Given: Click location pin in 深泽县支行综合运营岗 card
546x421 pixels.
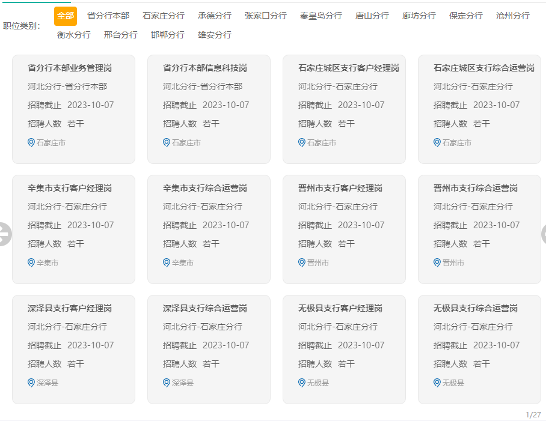Looking at the screenshot, I should pyautogui.click(x=167, y=383).
